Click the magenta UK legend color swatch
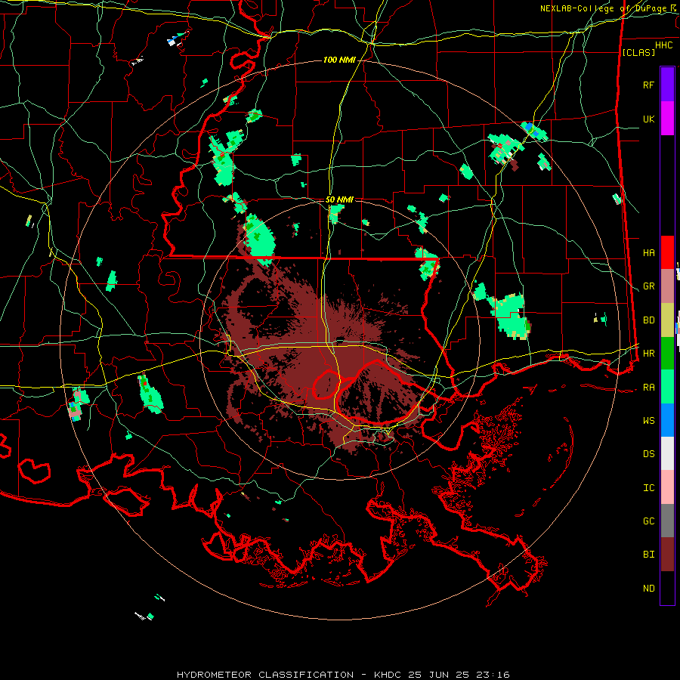Viewport: 680px width, 680px height. click(667, 119)
